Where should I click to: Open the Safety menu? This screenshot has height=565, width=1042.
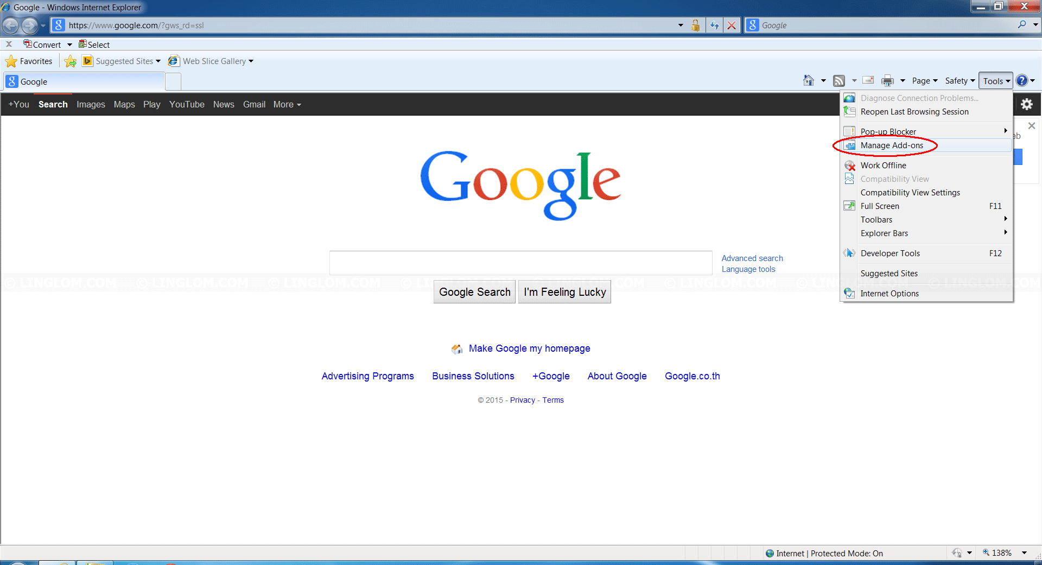[960, 81]
